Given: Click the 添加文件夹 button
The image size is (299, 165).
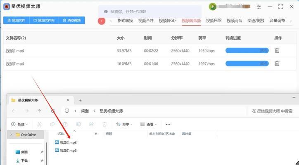Looking at the screenshot, I should pyautogui.click(x=44, y=20).
